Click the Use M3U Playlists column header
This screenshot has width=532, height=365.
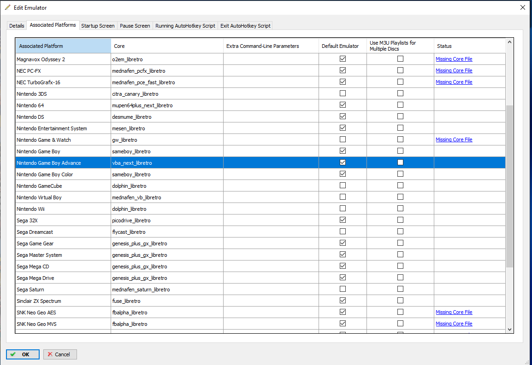(400, 46)
